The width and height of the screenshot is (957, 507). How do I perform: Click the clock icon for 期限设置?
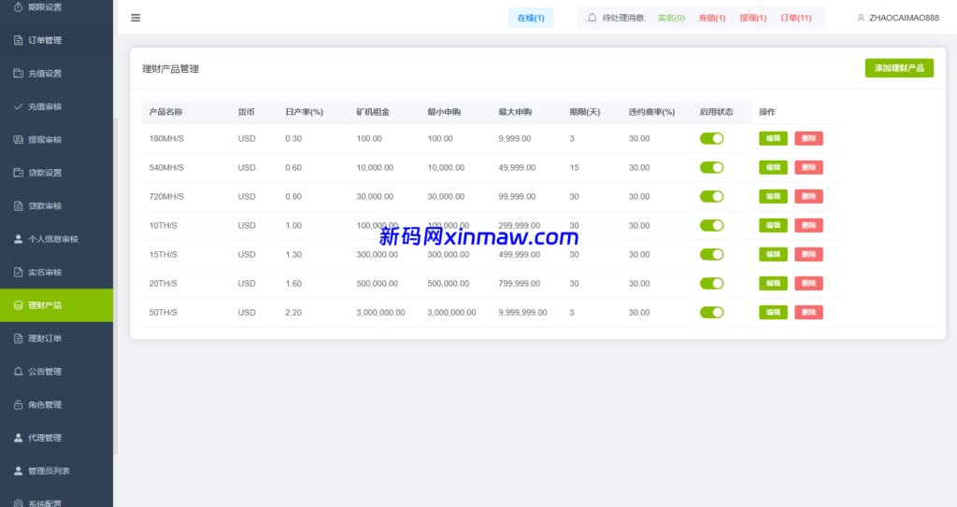[19, 7]
